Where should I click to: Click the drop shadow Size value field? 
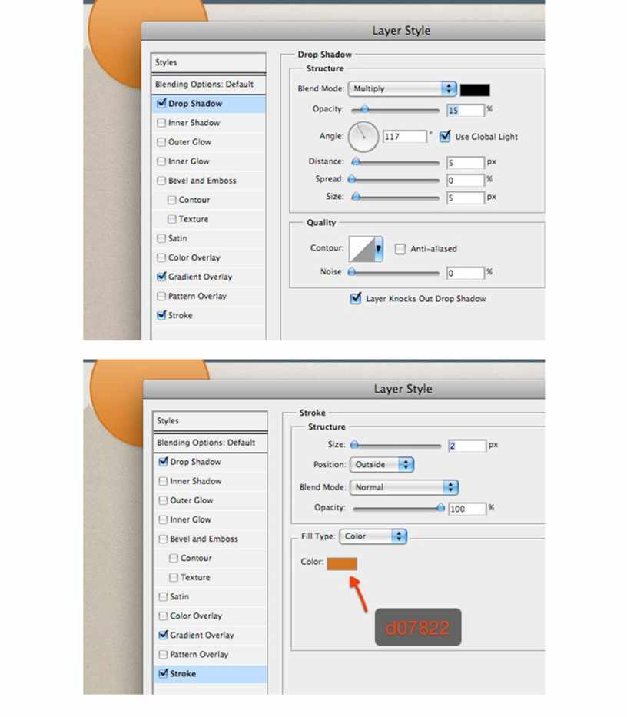[x=465, y=198]
